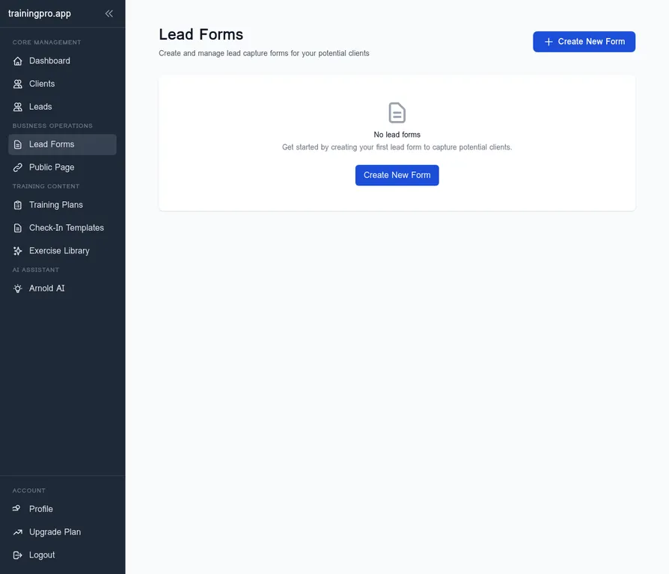Click the Clients people icon

coord(18,84)
